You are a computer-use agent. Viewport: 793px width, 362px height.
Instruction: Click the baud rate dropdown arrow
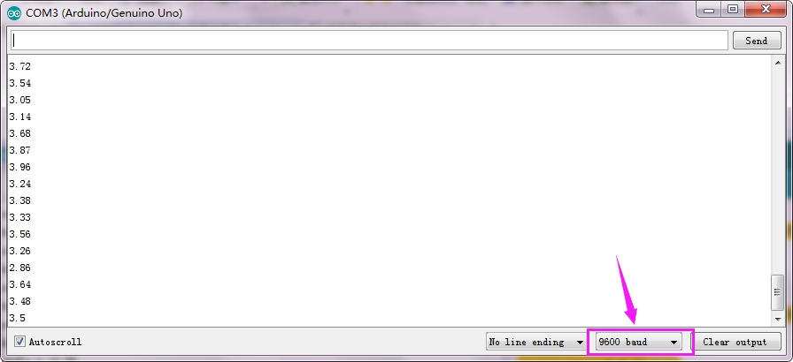674,343
